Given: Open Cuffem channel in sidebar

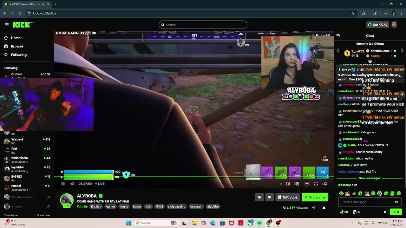Looking at the screenshot, I should (27, 75).
